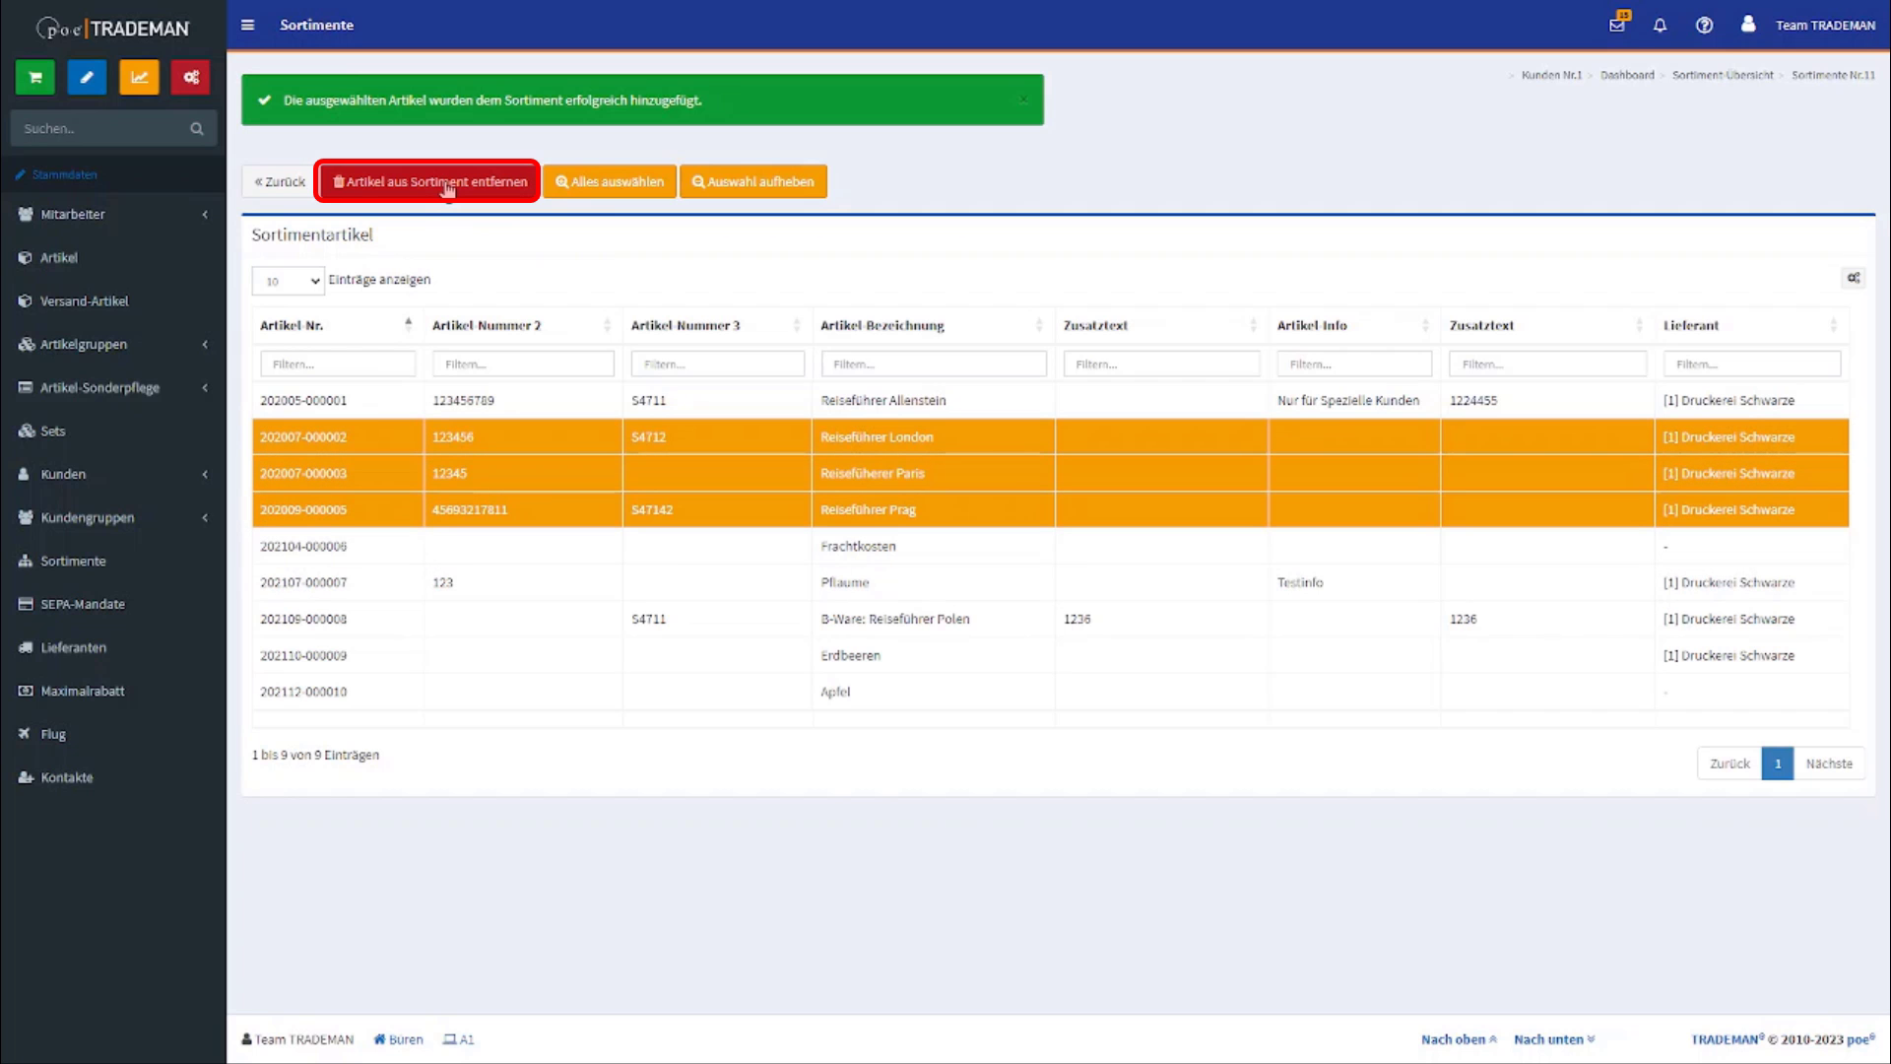Open Maximalrabatt in the sidebar
This screenshot has height=1064, width=1891.
[x=113, y=691]
